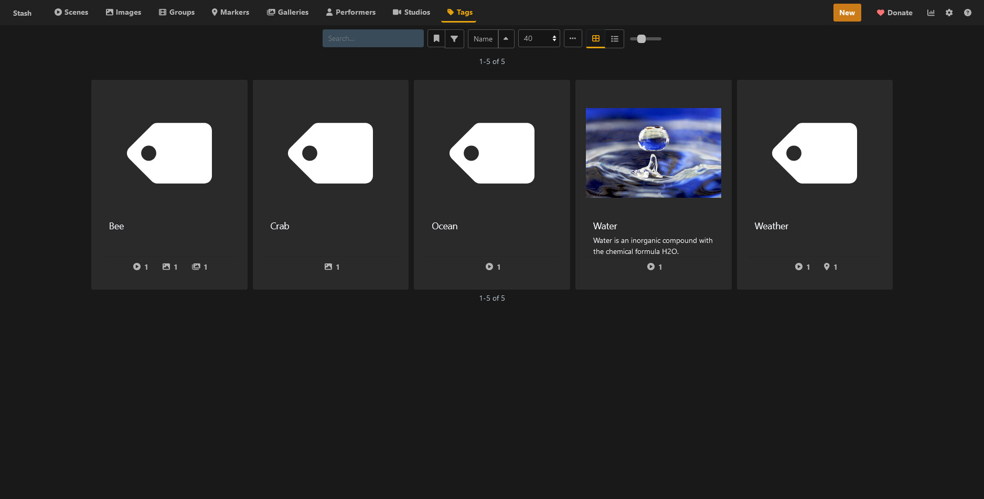Adjust the card zoom slider
This screenshot has height=499, width=984.
click(646, 39)
